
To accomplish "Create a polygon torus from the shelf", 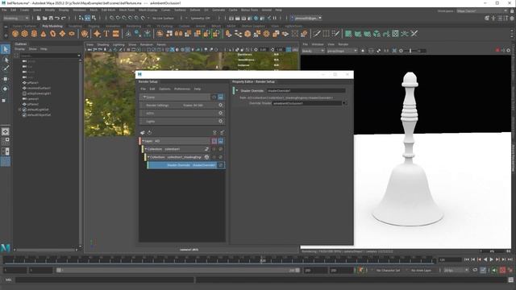I will (53, 34).
